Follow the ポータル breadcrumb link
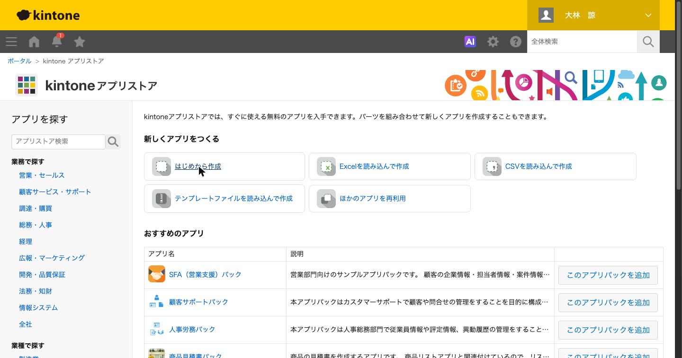This screenshot has height=358, width=682. [x=19, y=61]
